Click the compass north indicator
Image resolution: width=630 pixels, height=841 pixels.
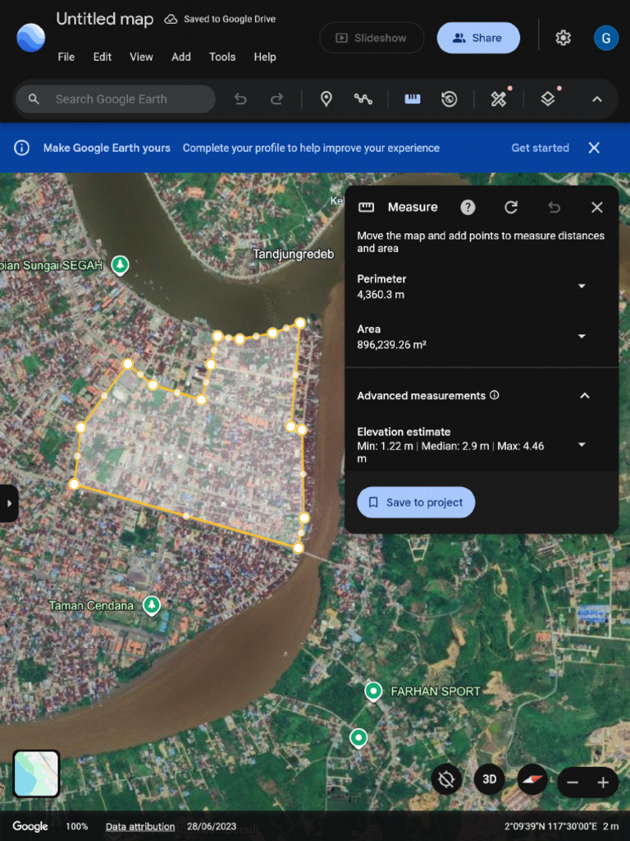(533, 779)
